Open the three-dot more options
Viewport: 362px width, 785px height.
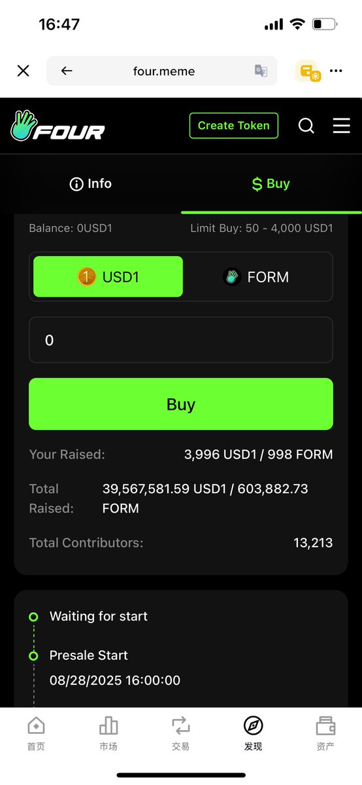336,71
